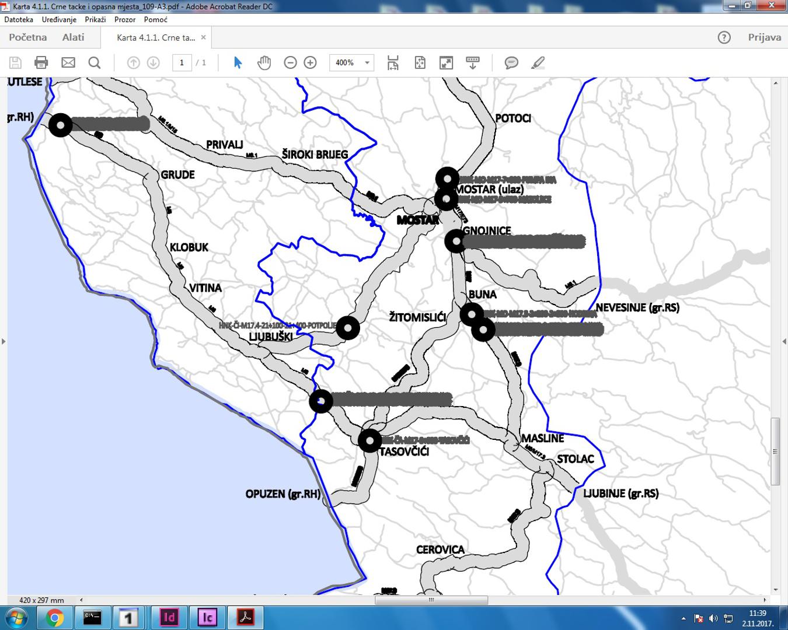Open the Find text search icon
Viewport: 788px width, 630px height.
pyautogui.click(x=94, y=62)
